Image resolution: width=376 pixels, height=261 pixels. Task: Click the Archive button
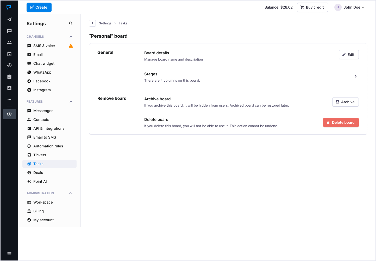[345, 102]
